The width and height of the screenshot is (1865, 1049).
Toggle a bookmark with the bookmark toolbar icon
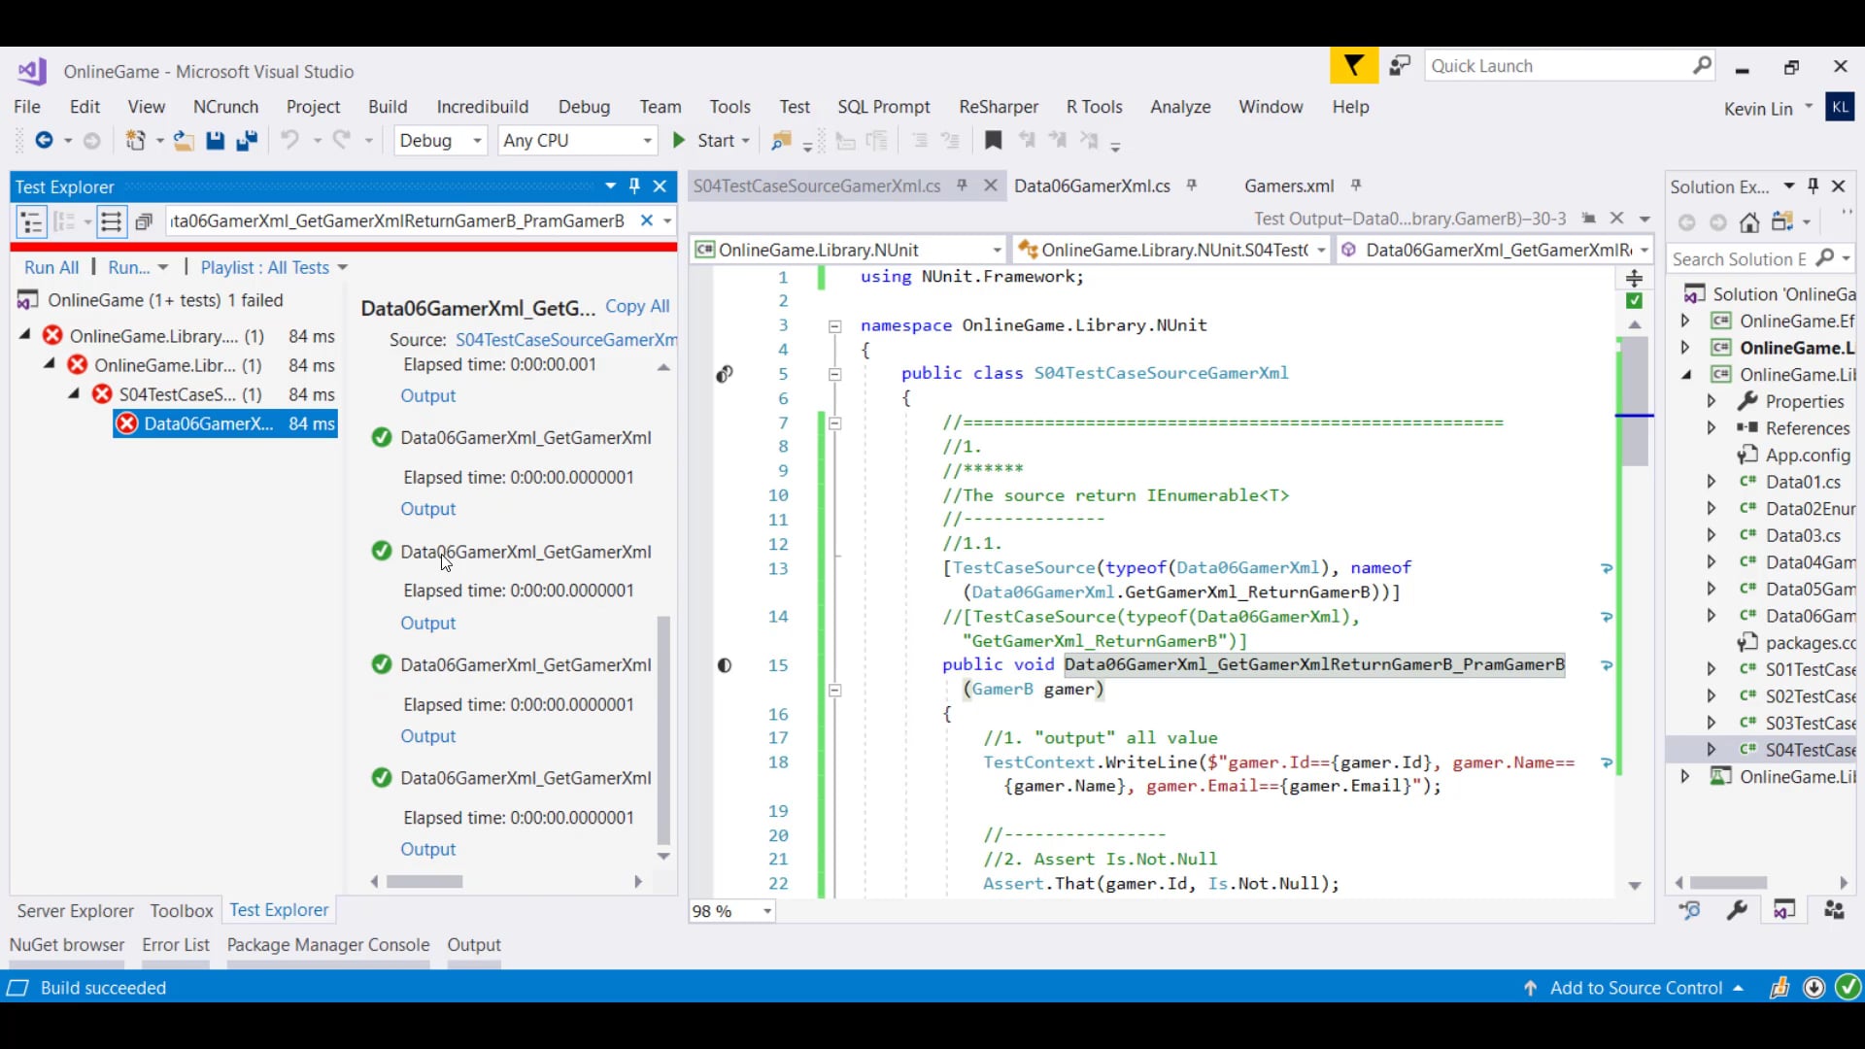(x=992, y=141)
